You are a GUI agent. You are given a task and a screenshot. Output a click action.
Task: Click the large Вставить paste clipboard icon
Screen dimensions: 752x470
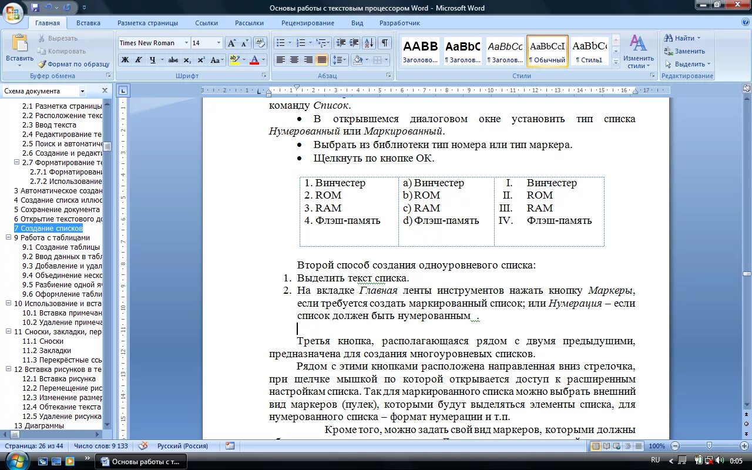[x=20, y=43]
